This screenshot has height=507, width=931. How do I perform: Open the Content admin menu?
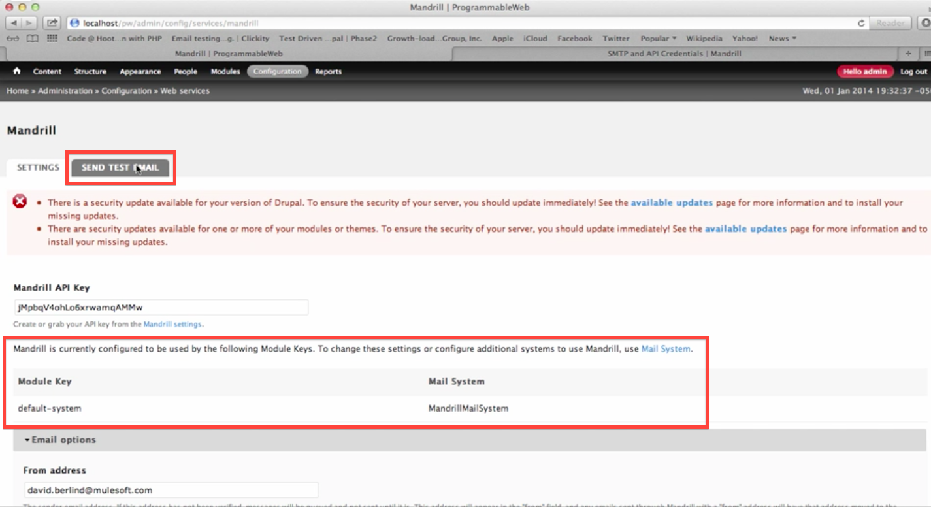(x=47, y=71)
